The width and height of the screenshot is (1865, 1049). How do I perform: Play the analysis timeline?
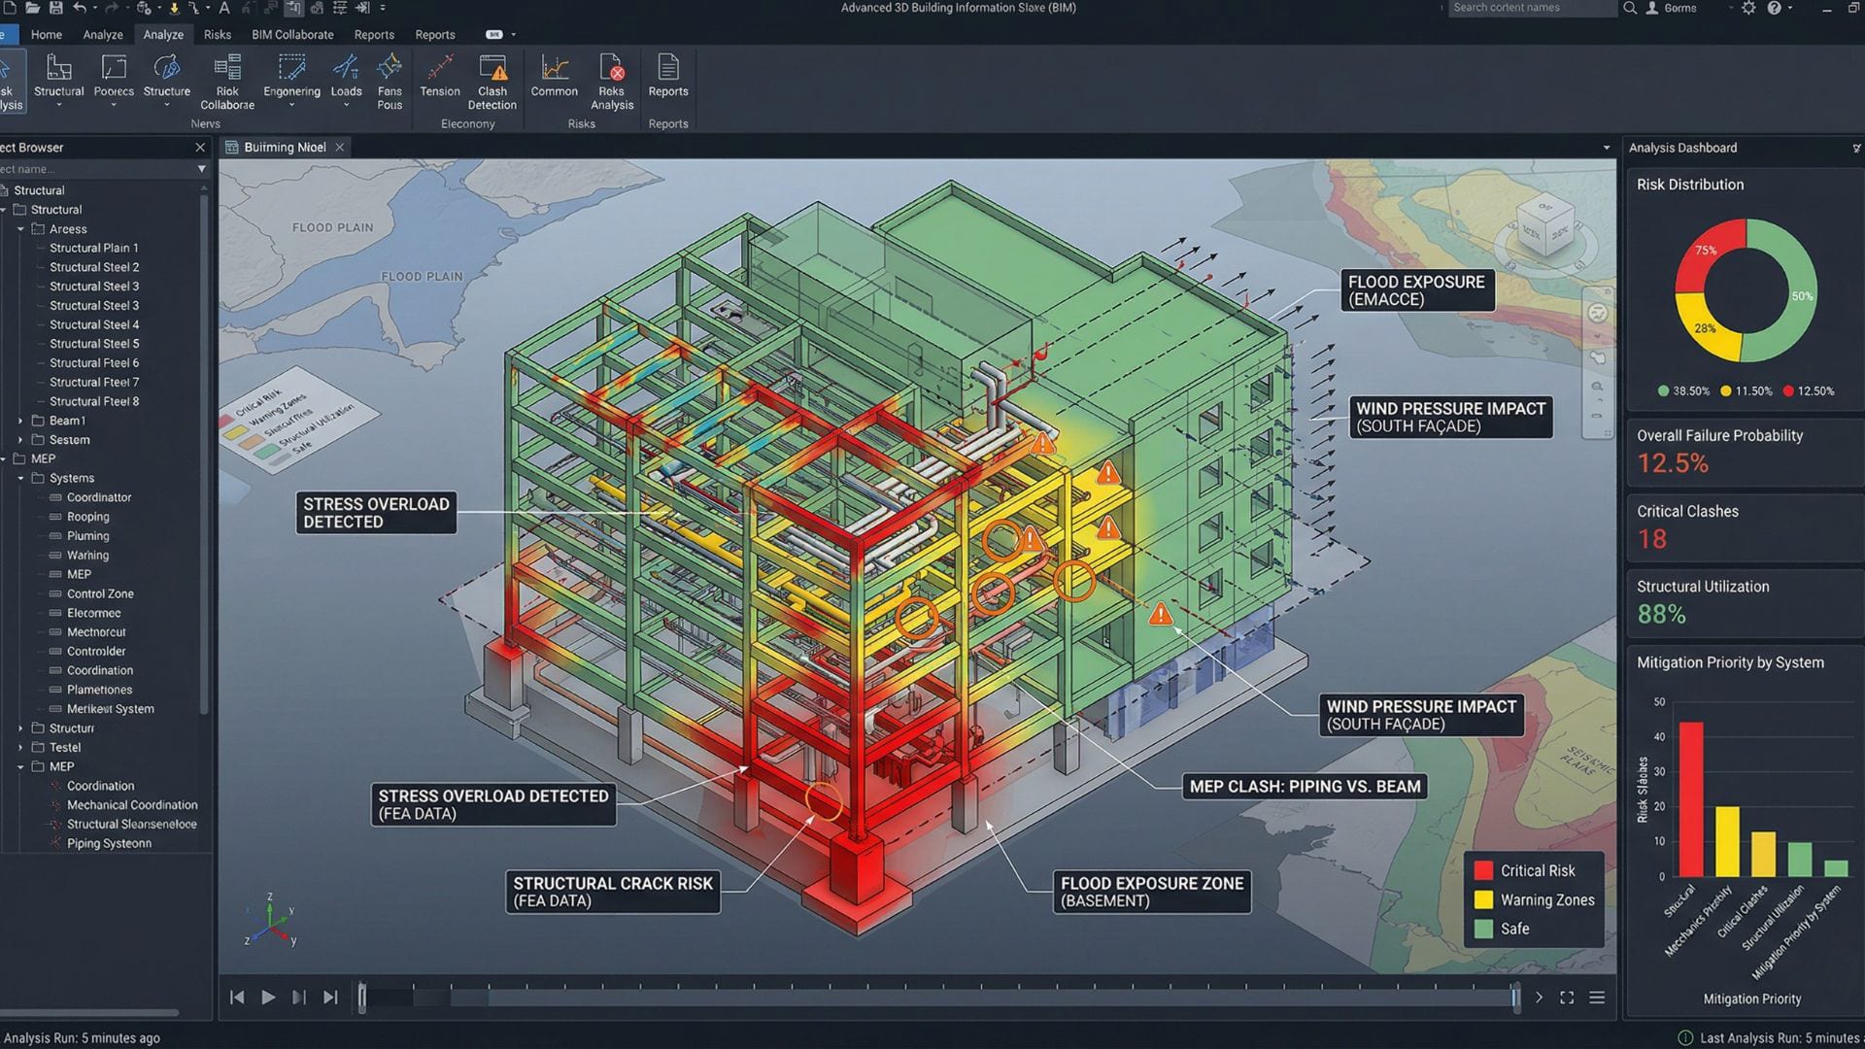268,998
